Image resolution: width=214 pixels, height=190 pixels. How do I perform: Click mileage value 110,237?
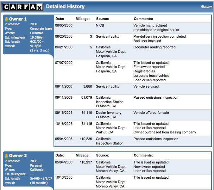86,162
